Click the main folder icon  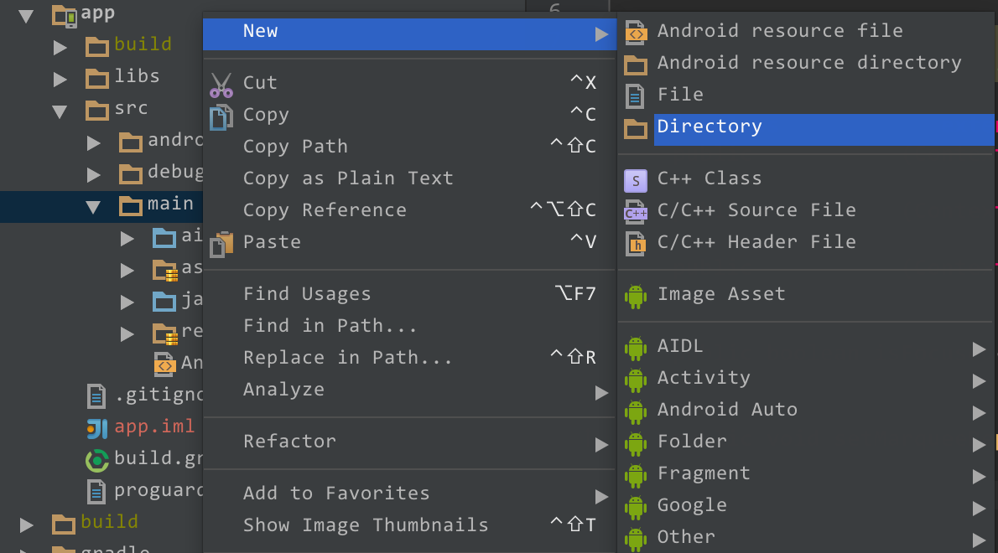pyautogui.click(x=131, y=205)
